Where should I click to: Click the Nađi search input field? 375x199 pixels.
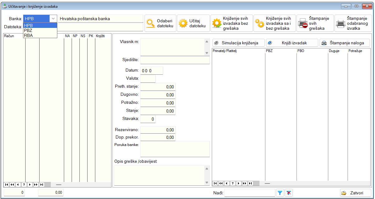(249, 193)
